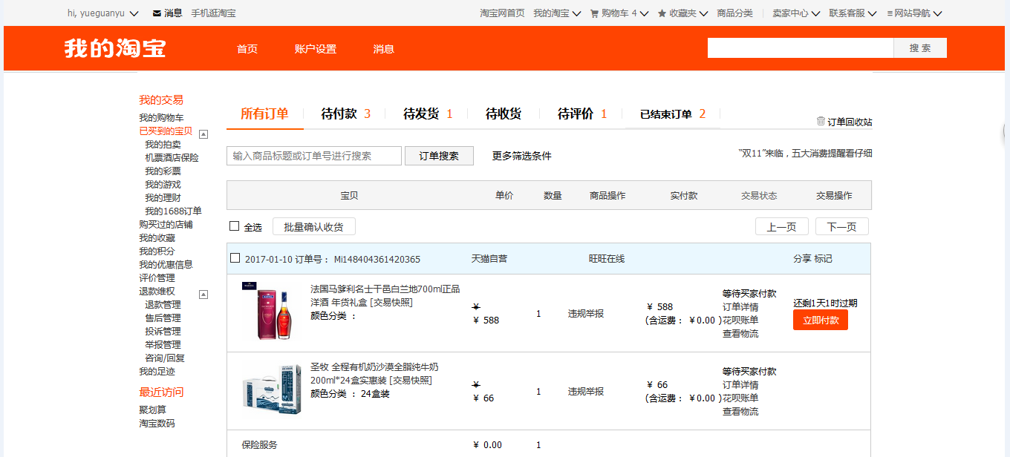
Task: Click the shopping cart icon 购物车
Action: click(x=594, y=13)
